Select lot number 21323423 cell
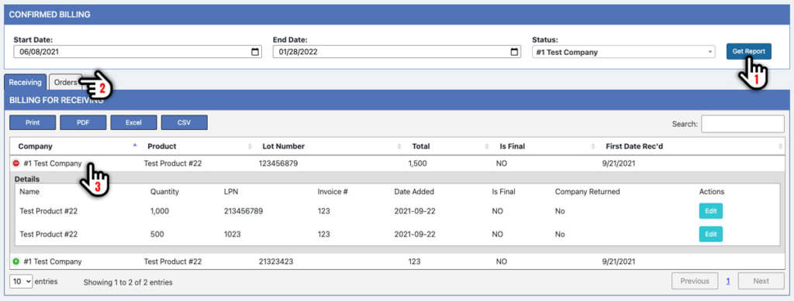 pos(276,262)
